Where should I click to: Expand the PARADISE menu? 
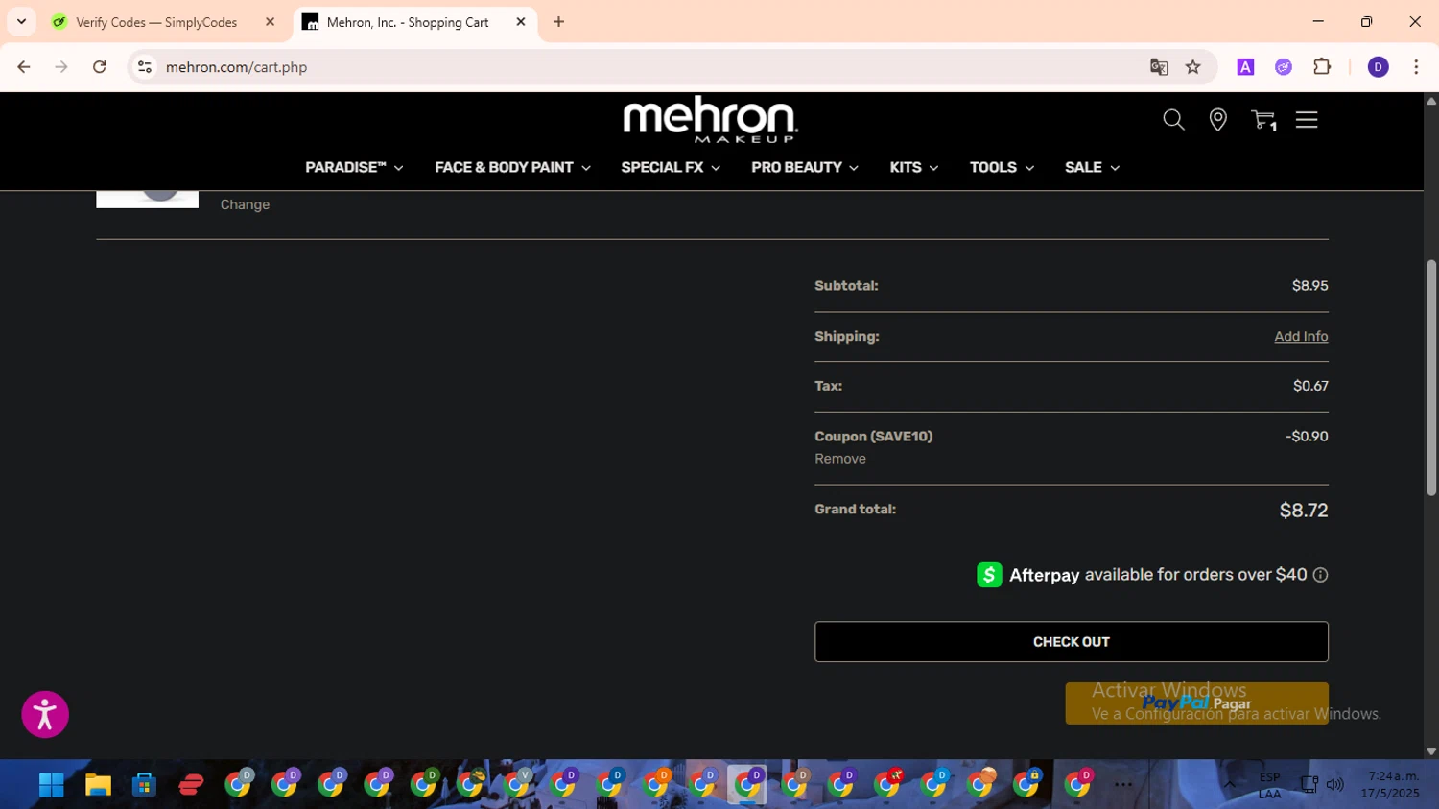click(354, 167)
